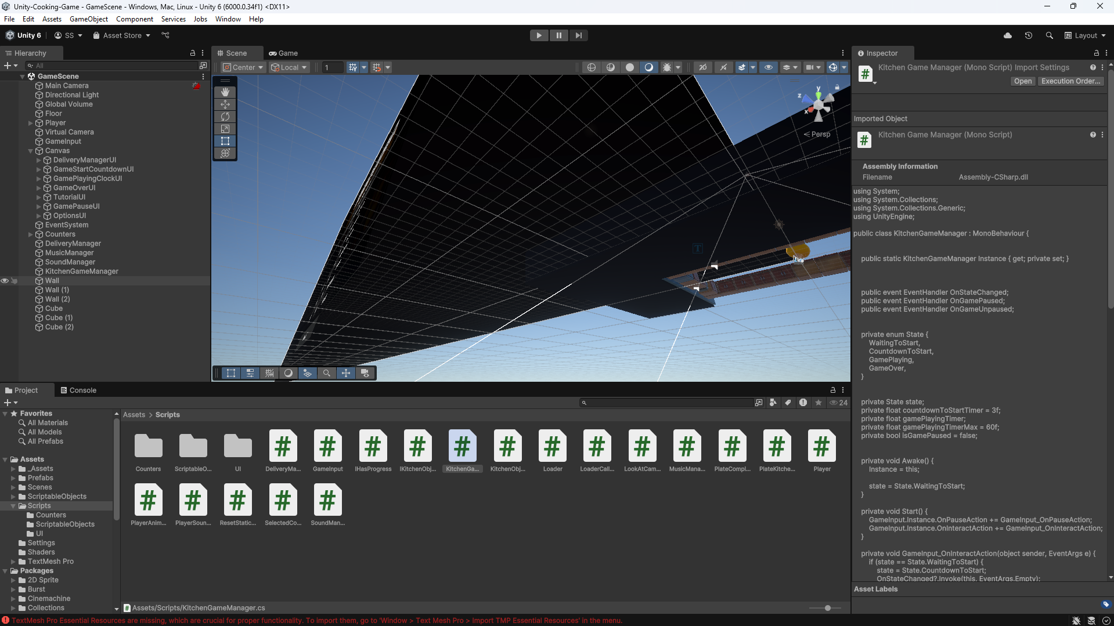Open the KitchenGameManager script thumbnail
This screenshot has height=626, width=1114.
click(462, 447)
